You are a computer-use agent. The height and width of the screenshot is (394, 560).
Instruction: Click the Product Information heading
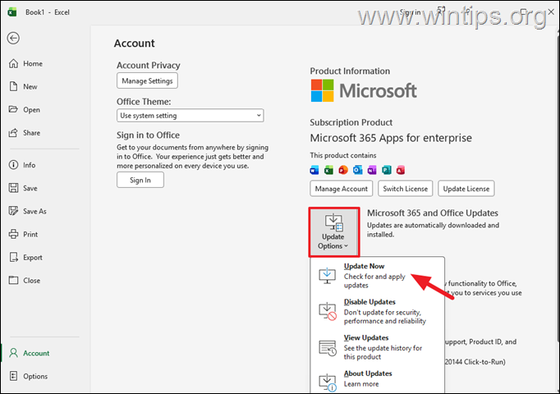point(350,71)
